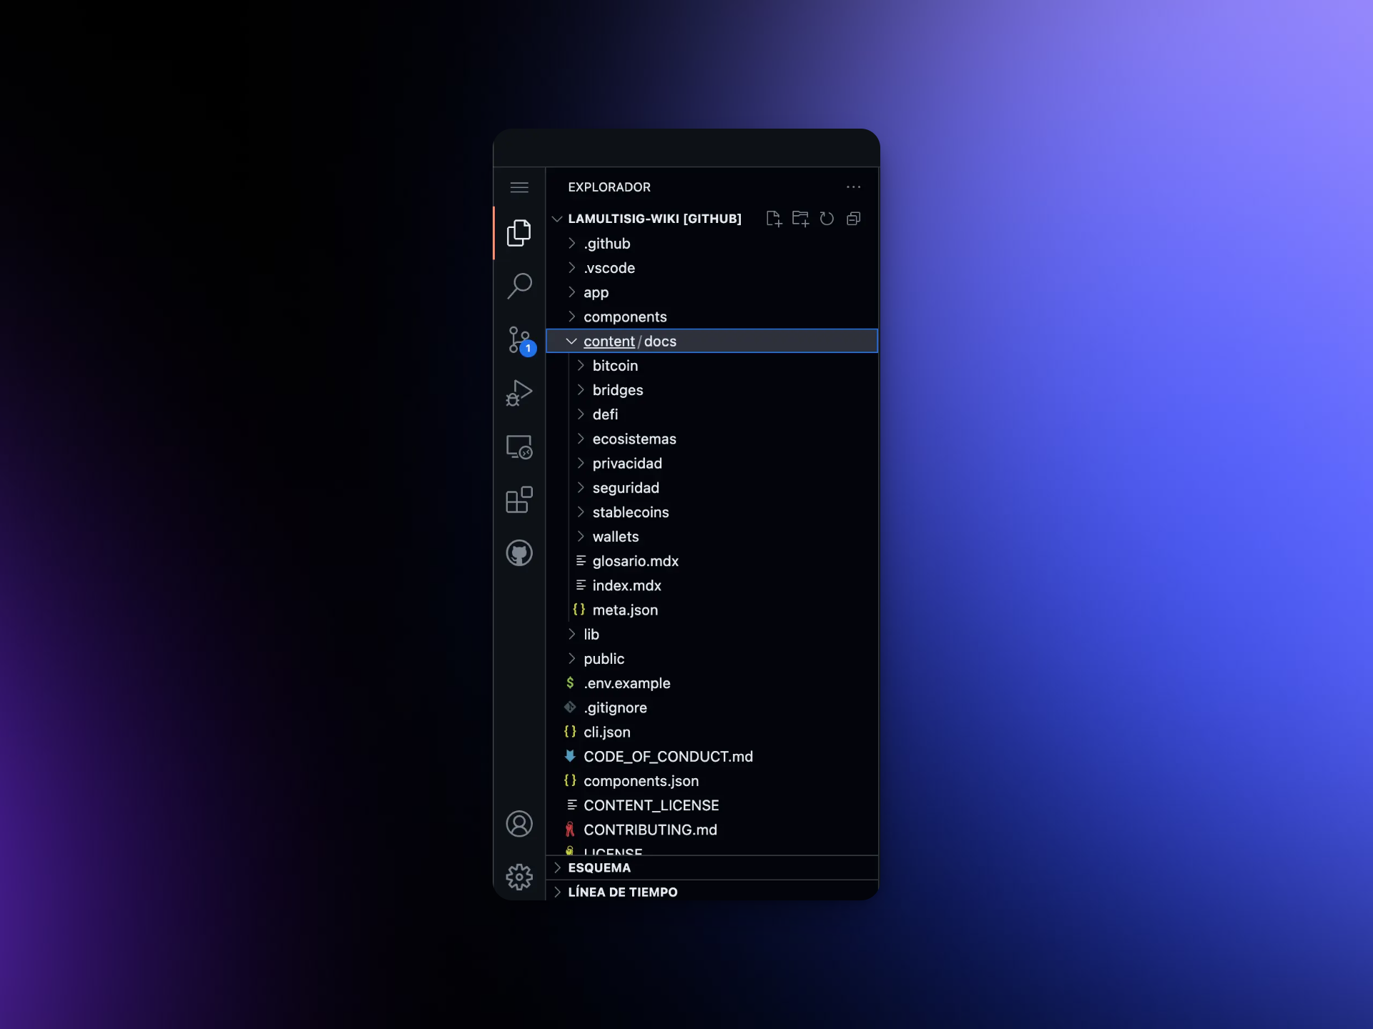Expand the LÍNEA DE TIEMPO section
This screenshot has height=1029, width=1373.
pos(712,892)
